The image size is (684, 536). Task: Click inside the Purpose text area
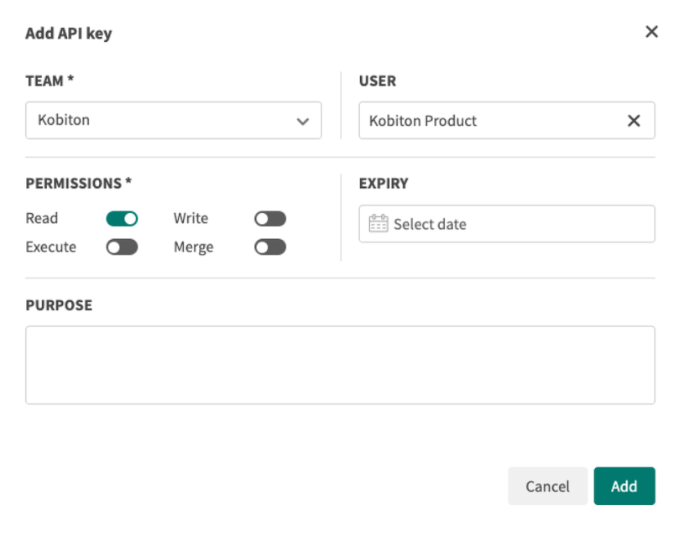(340, 365)
